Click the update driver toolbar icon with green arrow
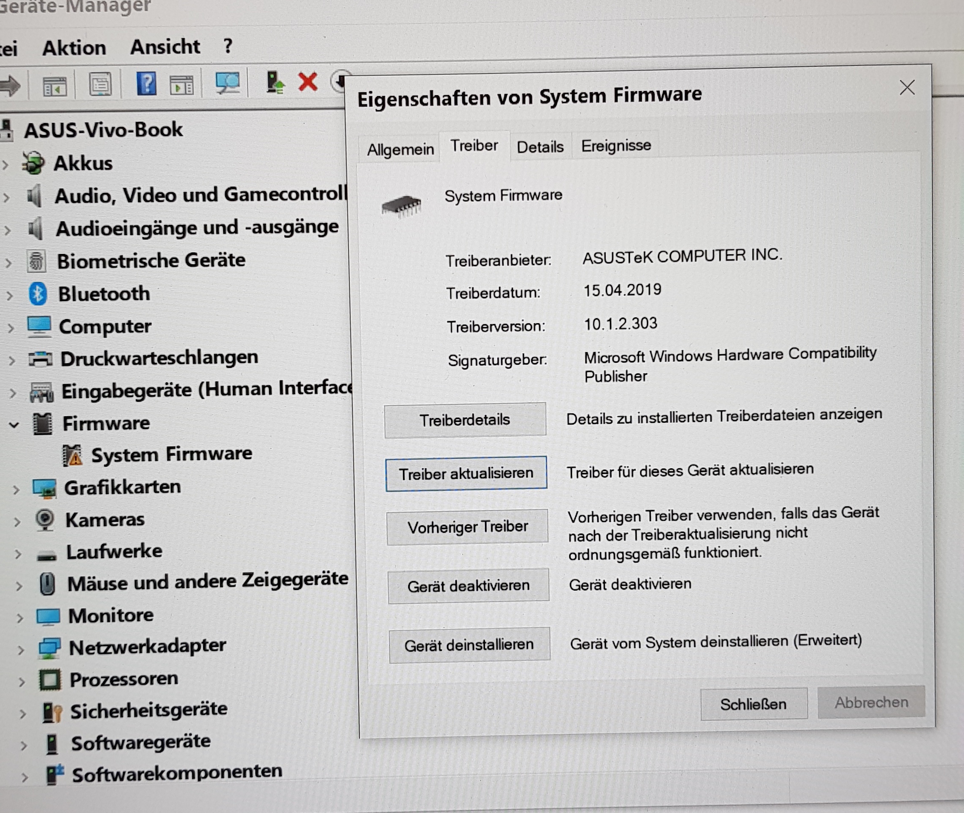The image size is (964, 813). pos(275,83)
